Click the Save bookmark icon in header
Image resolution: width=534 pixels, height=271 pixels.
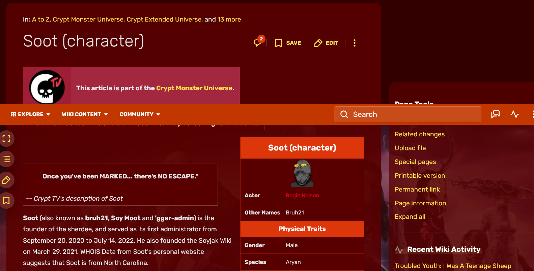[278, 43]
